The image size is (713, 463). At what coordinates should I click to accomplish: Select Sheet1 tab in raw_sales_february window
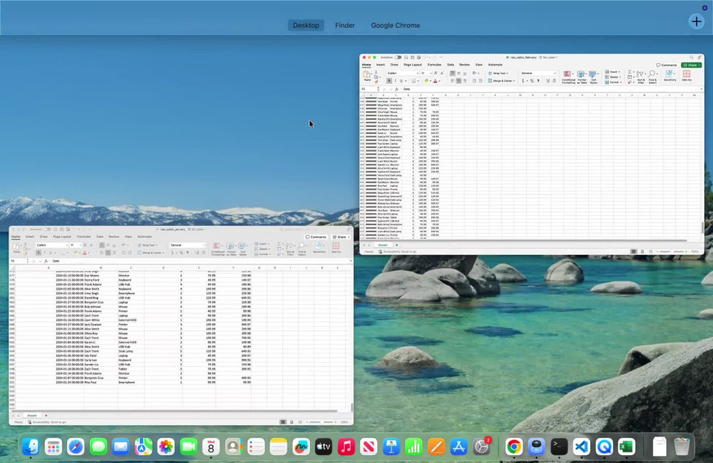tap(383, 245)
